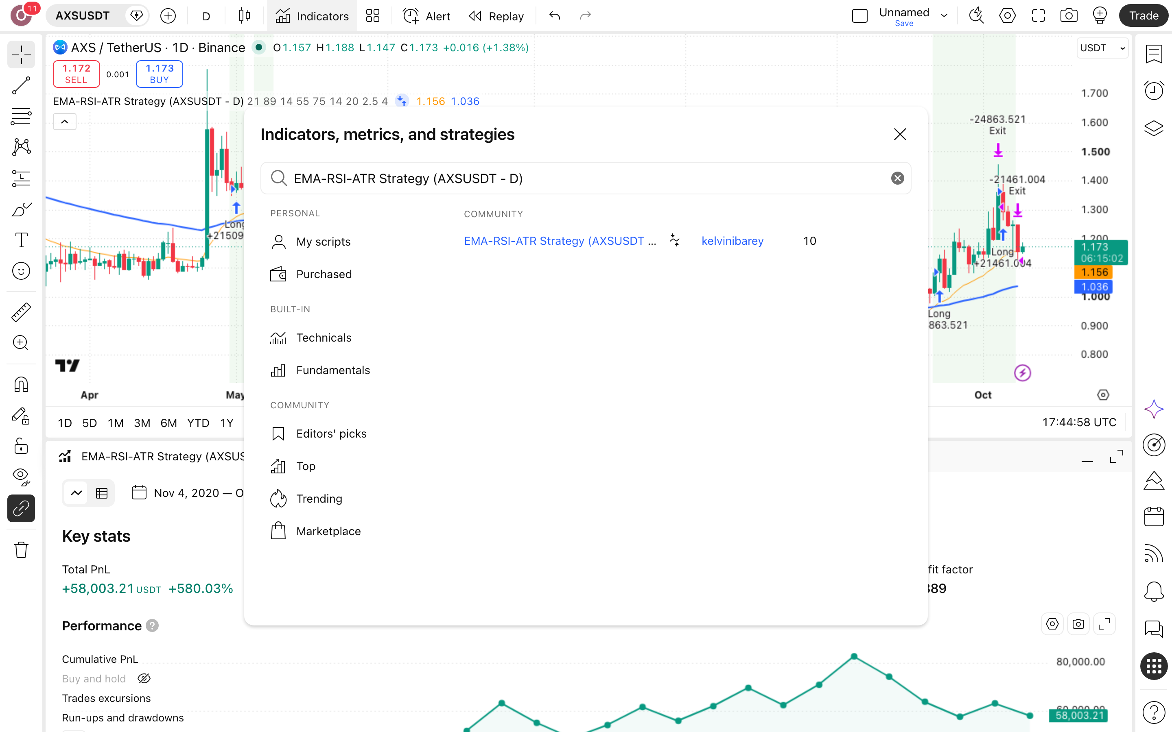This screenshot has width=1172, height=732.
Task: Lock all drawing tools
Action: coord(21,446)
